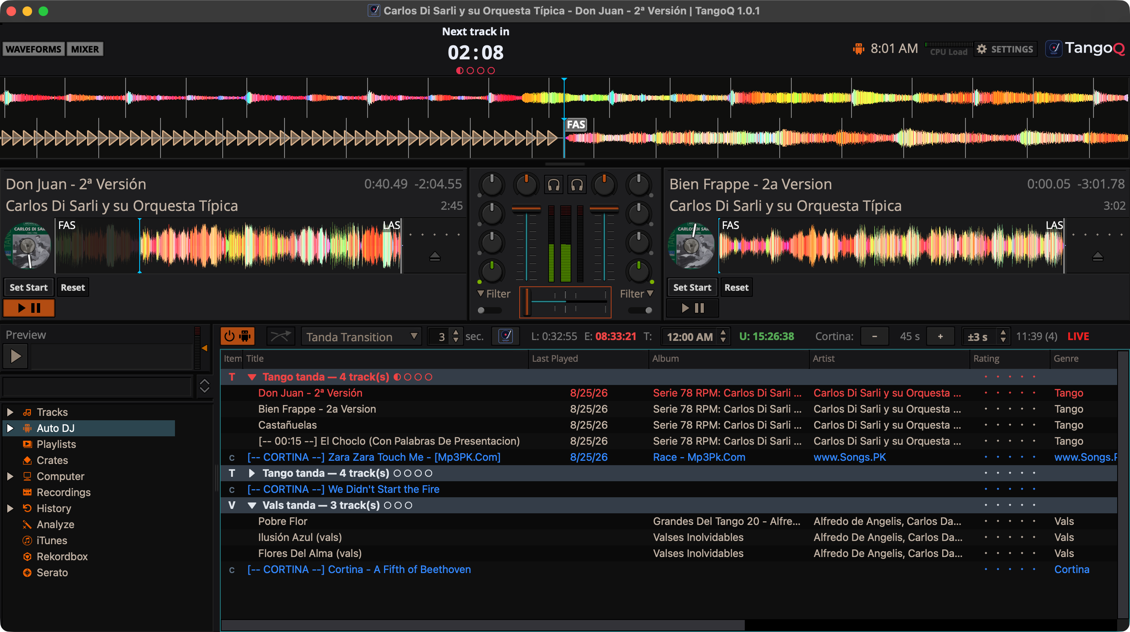
Task: Expand the Tracks tree node
Action: (x=10, y=412)
